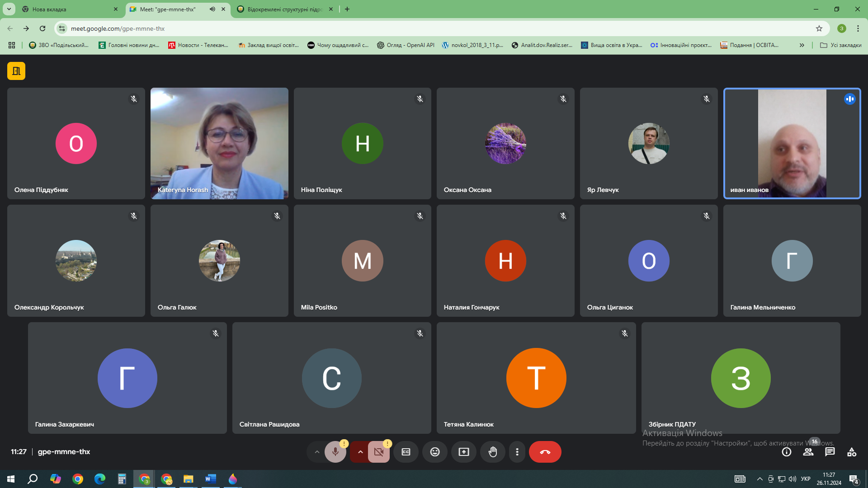Screen dimensions: 868x488
Task: Raise hand in the meeting
Action: point(493,452)
